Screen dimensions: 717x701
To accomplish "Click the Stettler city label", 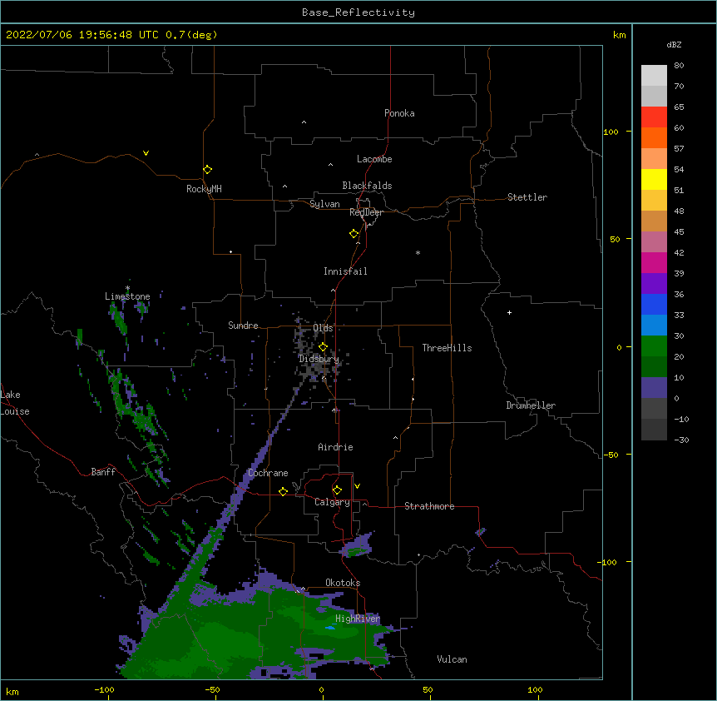I will click(527, 197).
